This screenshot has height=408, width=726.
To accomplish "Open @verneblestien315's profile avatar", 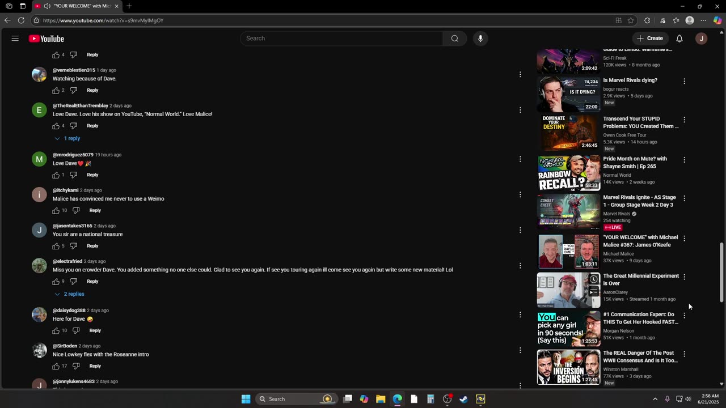I will click(39, 74).
